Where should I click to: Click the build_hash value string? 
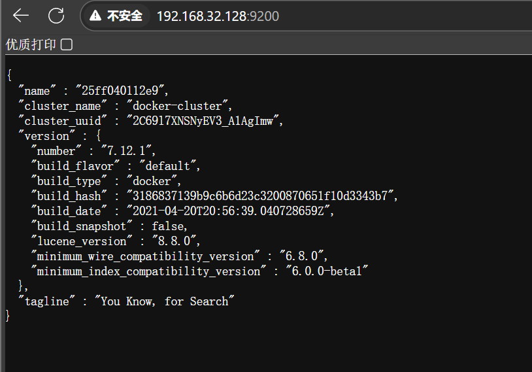[256, 196]
